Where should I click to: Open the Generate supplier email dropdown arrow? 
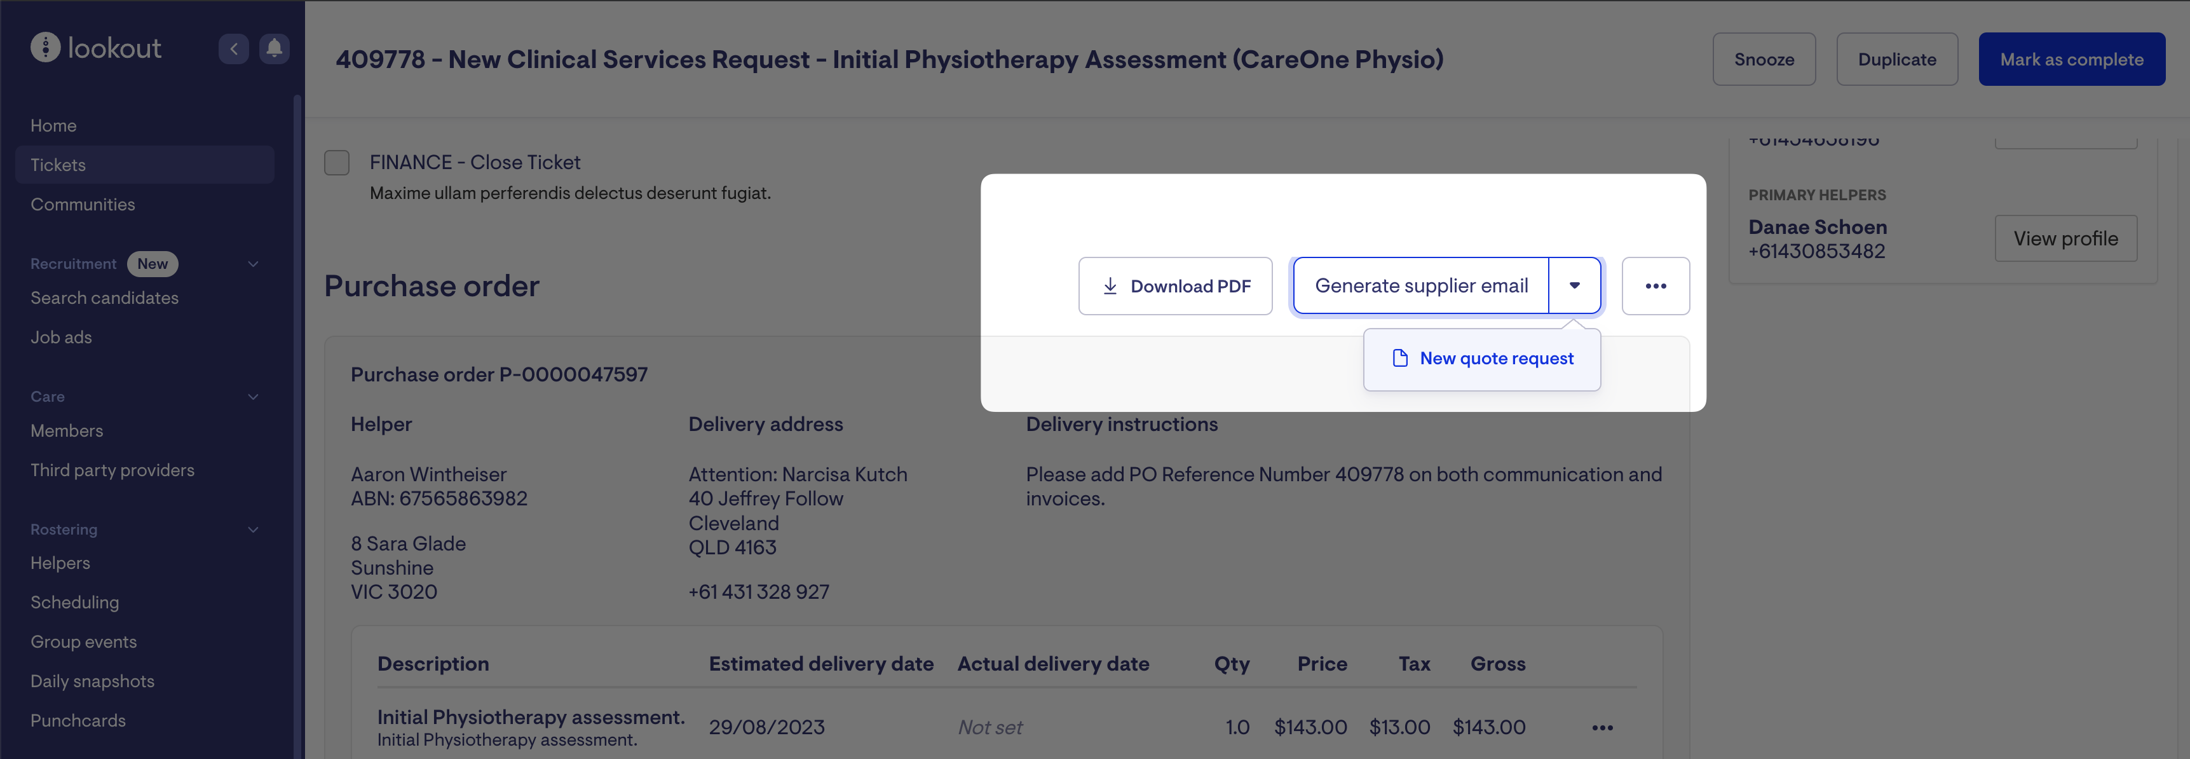(x=1574, y=287)
